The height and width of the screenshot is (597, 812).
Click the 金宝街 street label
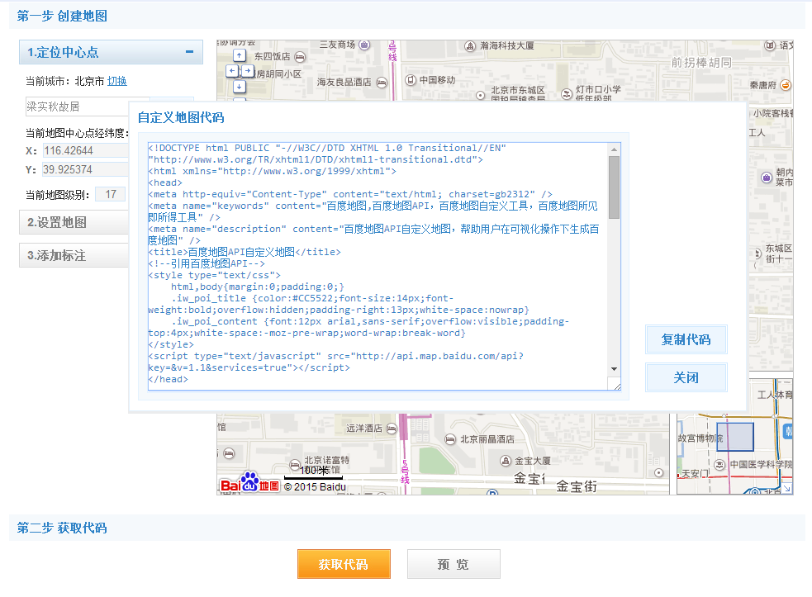click(577, 486)
